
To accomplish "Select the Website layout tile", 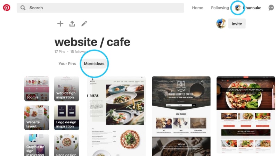I will [37, 118].
